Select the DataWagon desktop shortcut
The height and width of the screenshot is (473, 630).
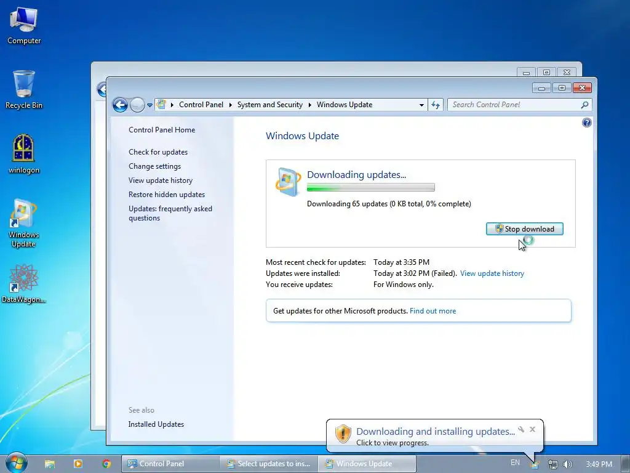(24, 283)
